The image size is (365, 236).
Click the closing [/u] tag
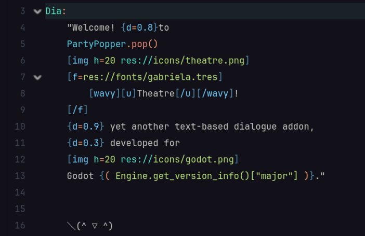coord(186,93)
